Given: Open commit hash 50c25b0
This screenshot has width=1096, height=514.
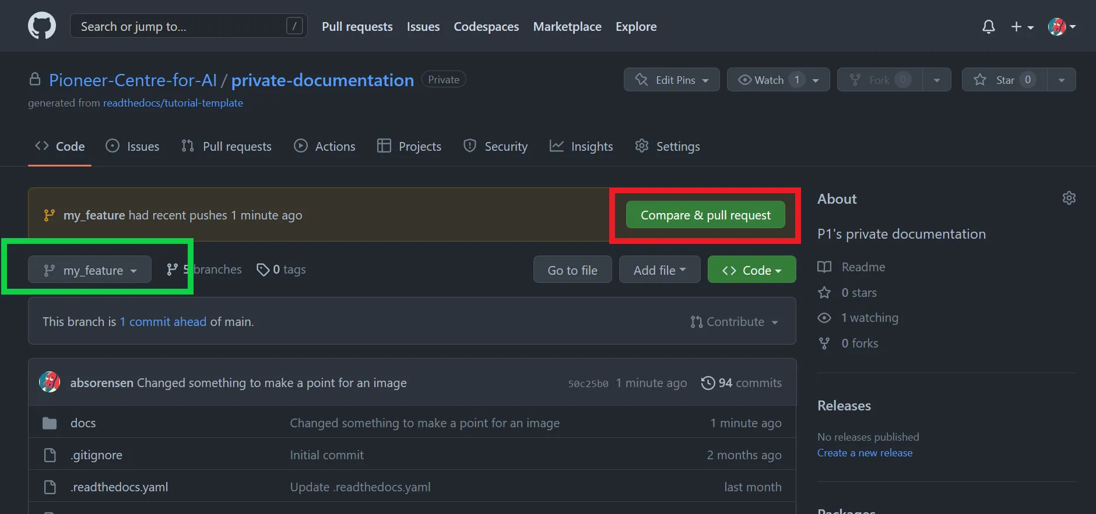Looking at the screenshot, I should (588, 384).
